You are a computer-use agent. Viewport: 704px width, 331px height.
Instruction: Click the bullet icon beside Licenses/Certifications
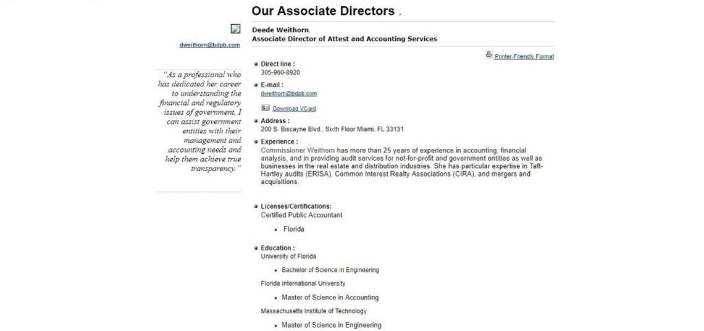[256, 206]
